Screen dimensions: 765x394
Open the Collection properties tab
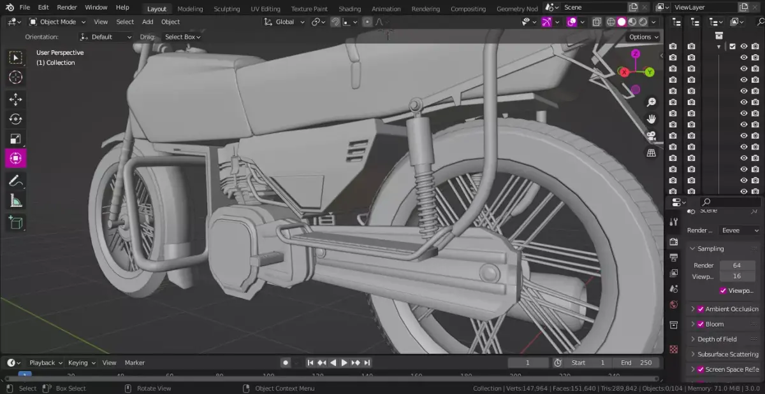pos(674,325)
